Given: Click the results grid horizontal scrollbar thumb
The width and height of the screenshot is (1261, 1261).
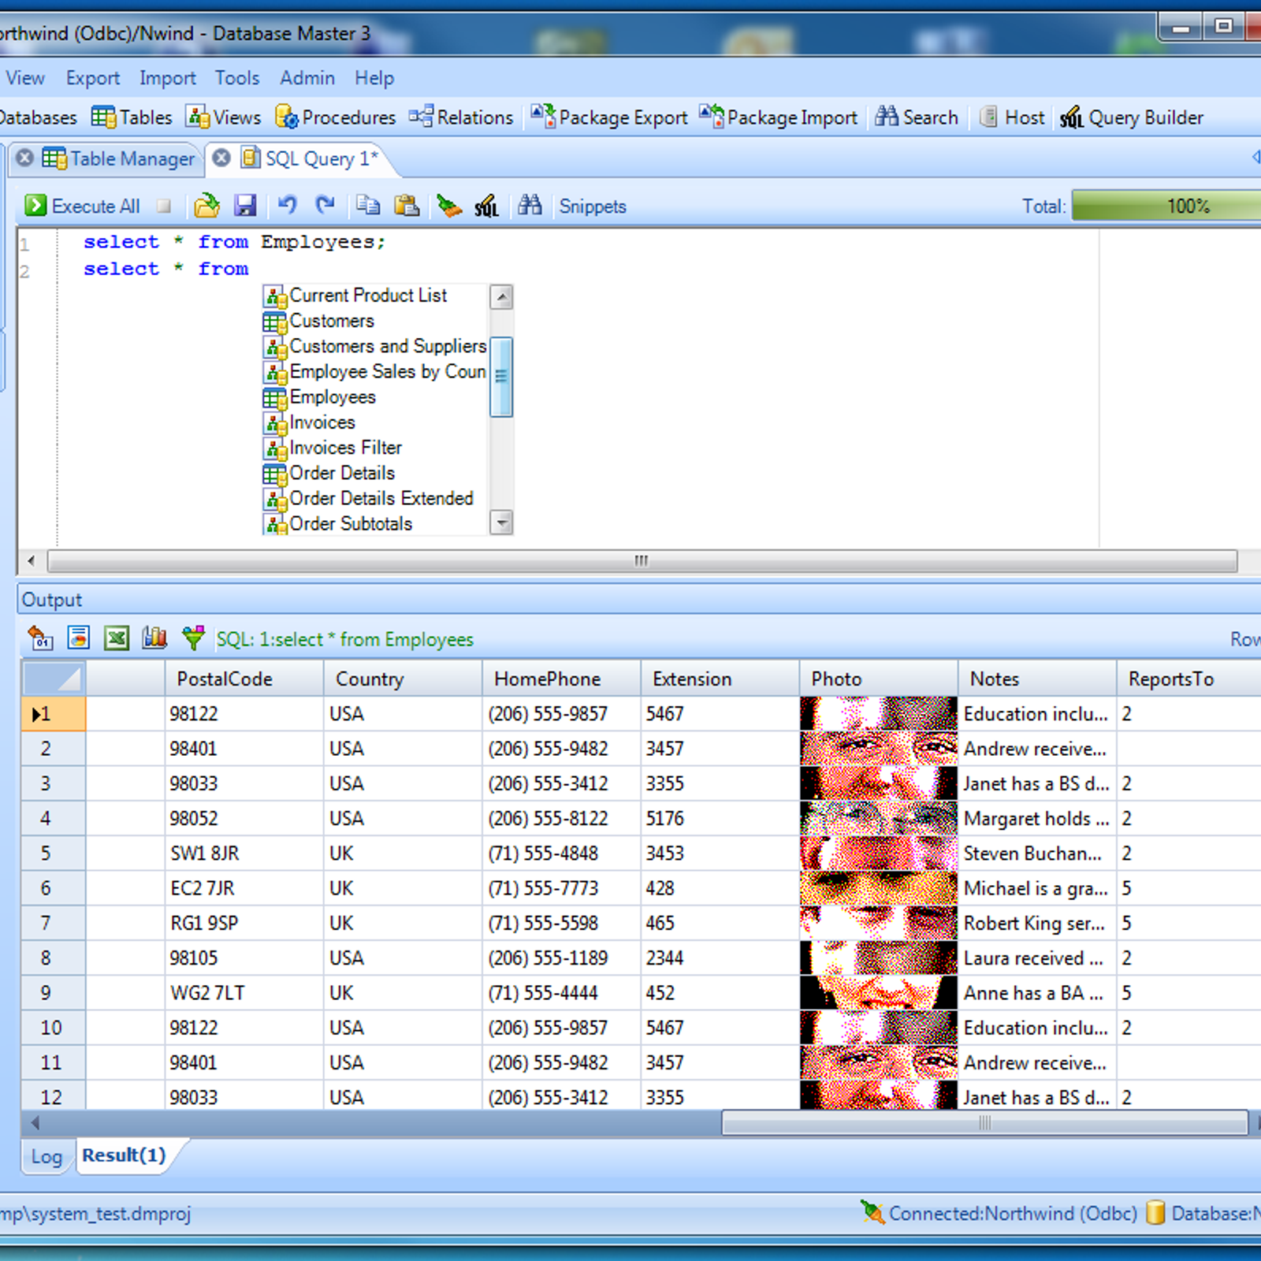Looking at the screenshot, I should click(984, 1122).
